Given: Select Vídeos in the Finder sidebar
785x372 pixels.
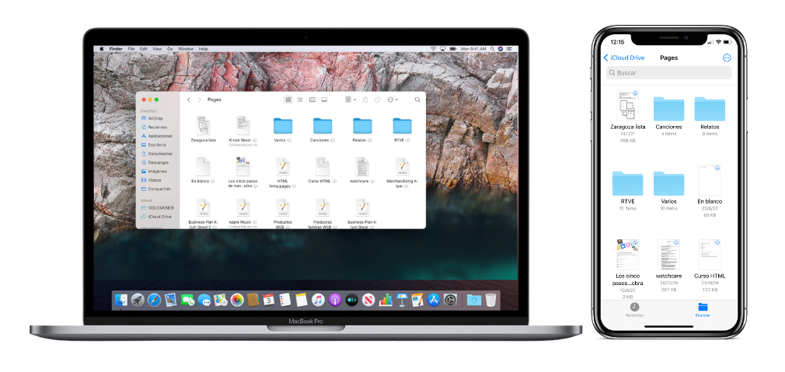Looking at the screenshot, I should pyautogui.click(x=151, y=180).
